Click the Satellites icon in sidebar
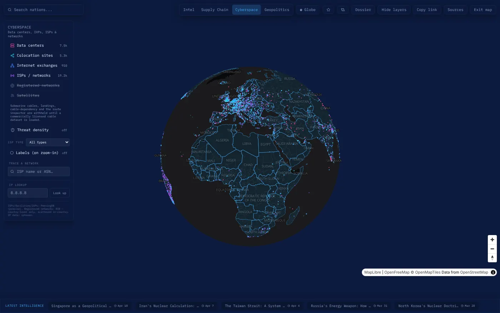Viewport: 500px width, 313px height. tap(12, 96)
